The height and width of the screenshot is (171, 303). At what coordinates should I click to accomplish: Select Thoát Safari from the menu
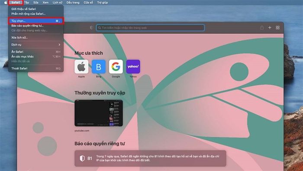point(36,69)
